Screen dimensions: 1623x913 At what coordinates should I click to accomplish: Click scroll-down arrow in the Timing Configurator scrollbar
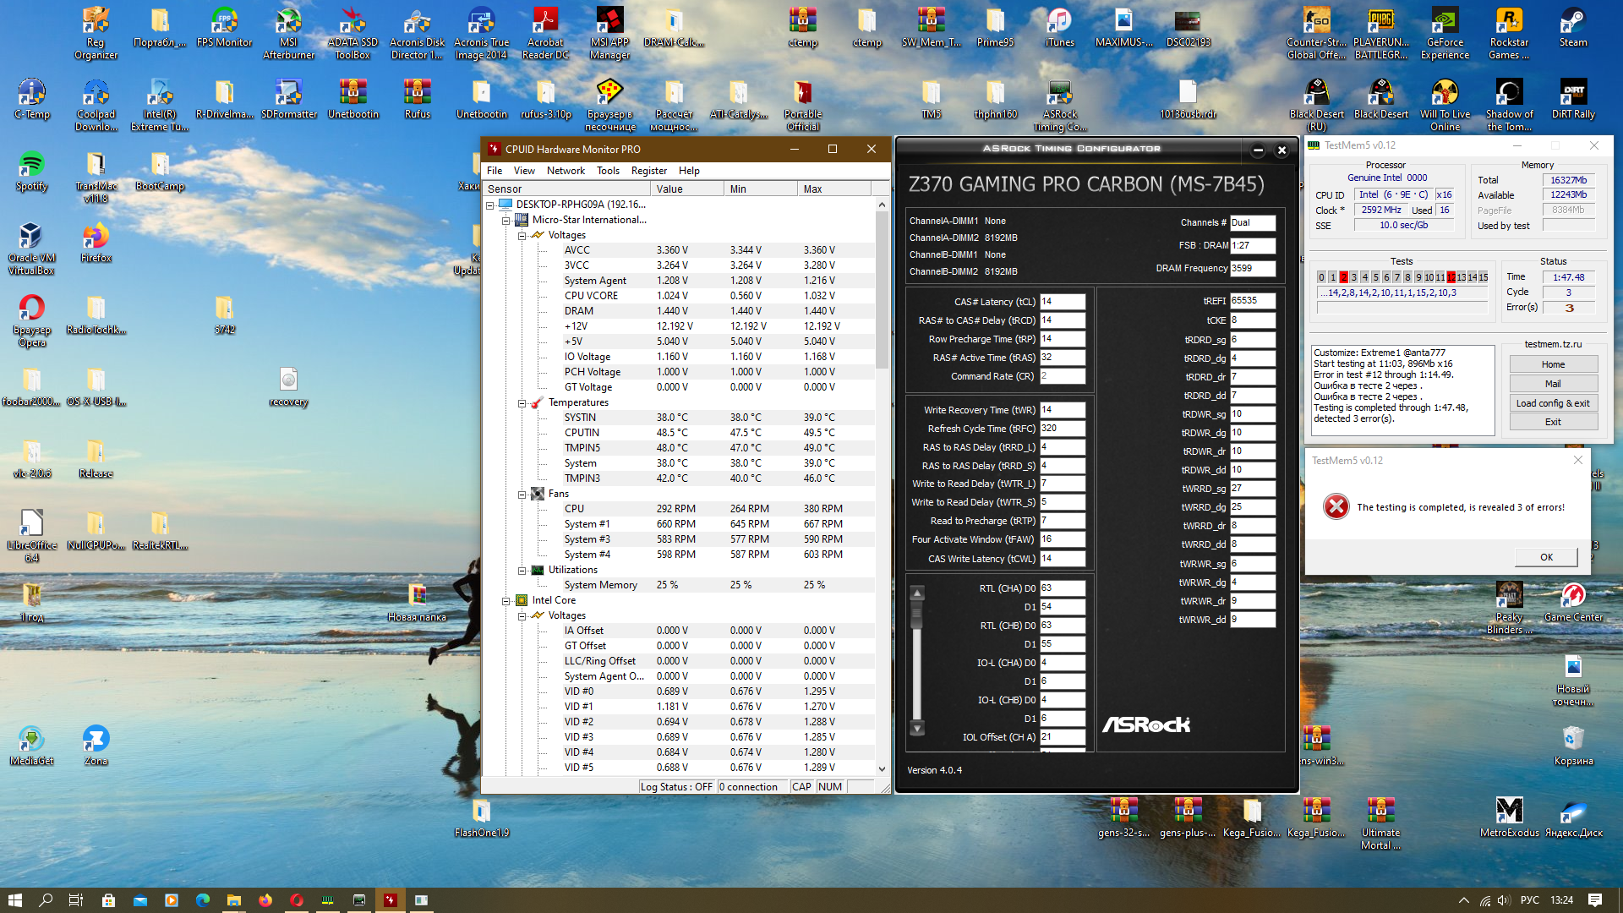pyautogui.click(x=917, y=728)
